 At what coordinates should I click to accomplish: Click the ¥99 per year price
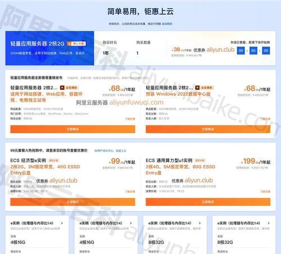[x=122, y=161]
